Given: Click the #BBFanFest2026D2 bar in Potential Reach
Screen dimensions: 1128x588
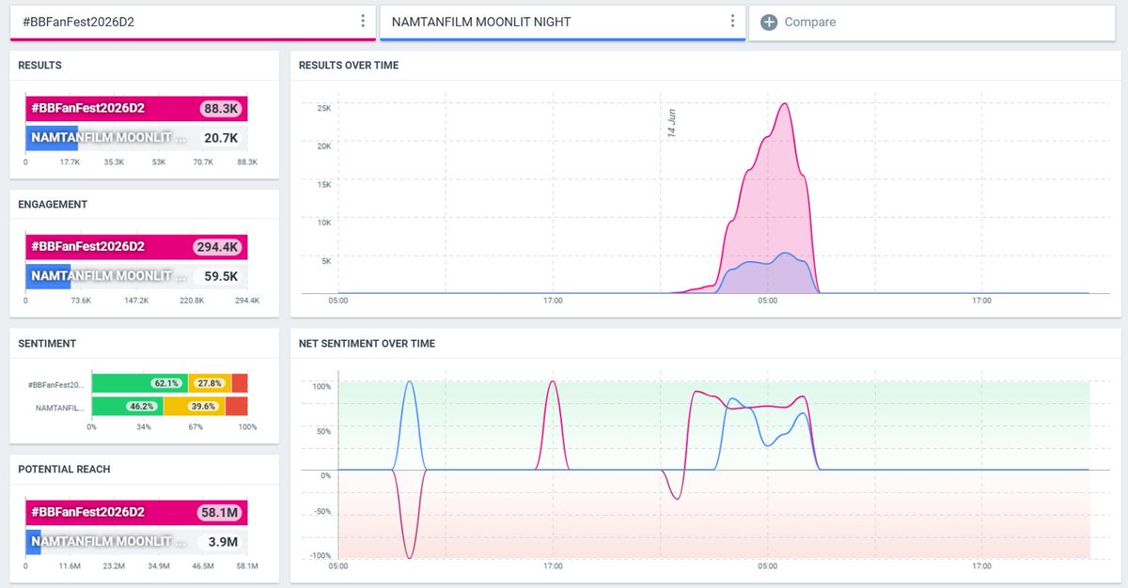Looking at the screenshot, I should click(x=136, y=512).
